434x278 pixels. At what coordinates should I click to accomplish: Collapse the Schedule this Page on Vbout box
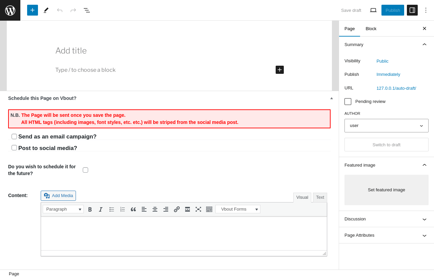click(x=332, y=98)
